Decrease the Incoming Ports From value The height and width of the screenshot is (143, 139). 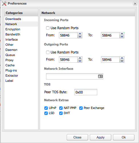coord(80,37)
